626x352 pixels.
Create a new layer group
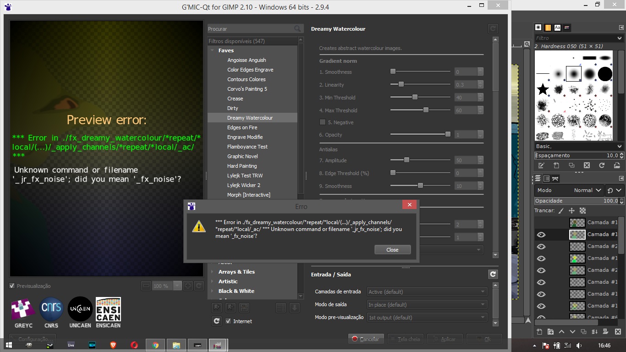pos(550,332)
